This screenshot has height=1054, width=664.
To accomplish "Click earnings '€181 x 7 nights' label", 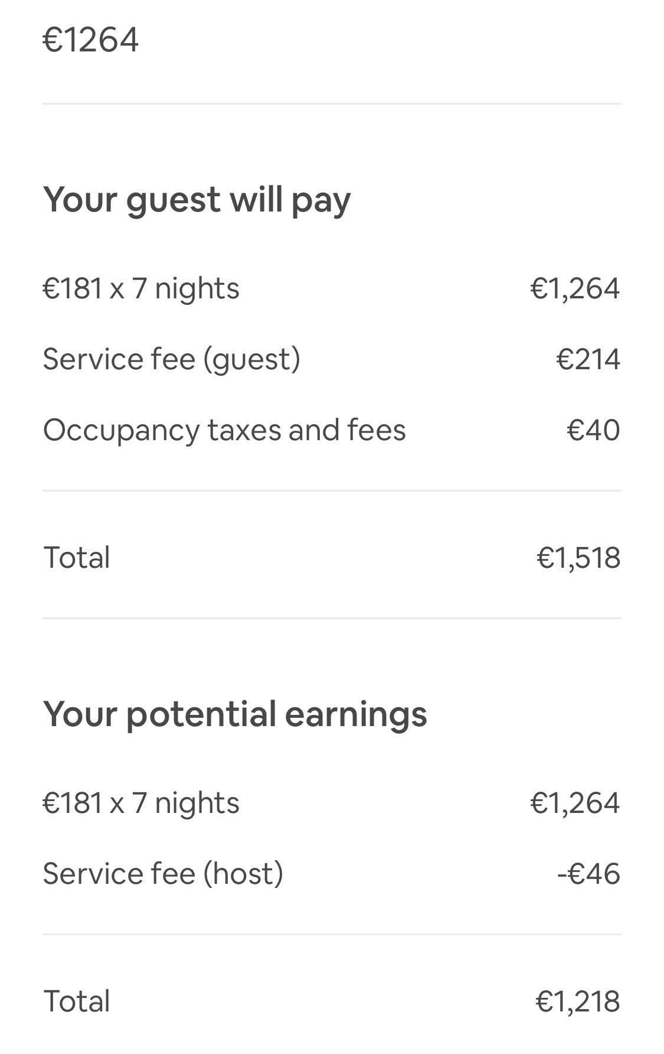I will tap(141, 803).
